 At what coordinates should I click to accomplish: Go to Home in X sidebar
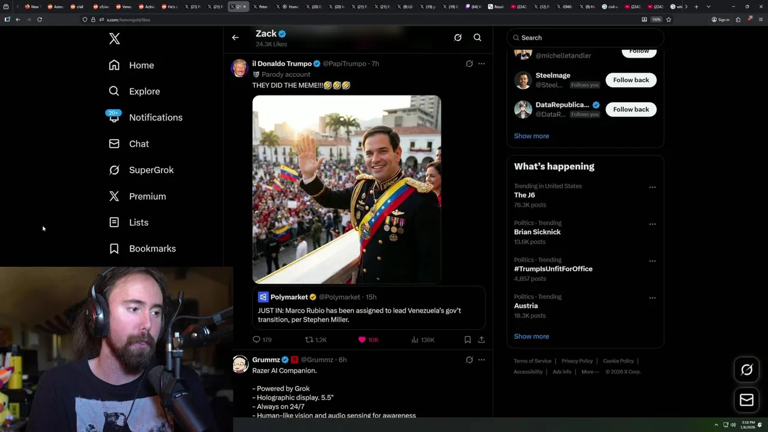coord(131,65)
